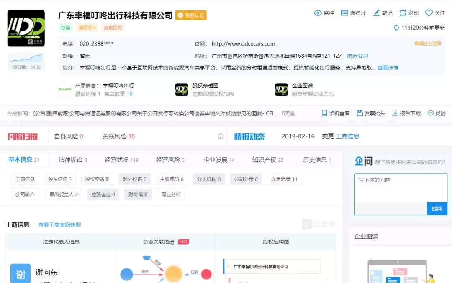Open the company website link
The width and height of the screenshot is (452, 283).
(x=243, y=44)
